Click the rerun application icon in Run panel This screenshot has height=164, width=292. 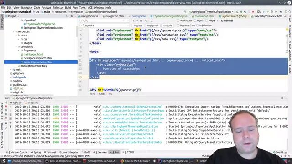[6, 102]
